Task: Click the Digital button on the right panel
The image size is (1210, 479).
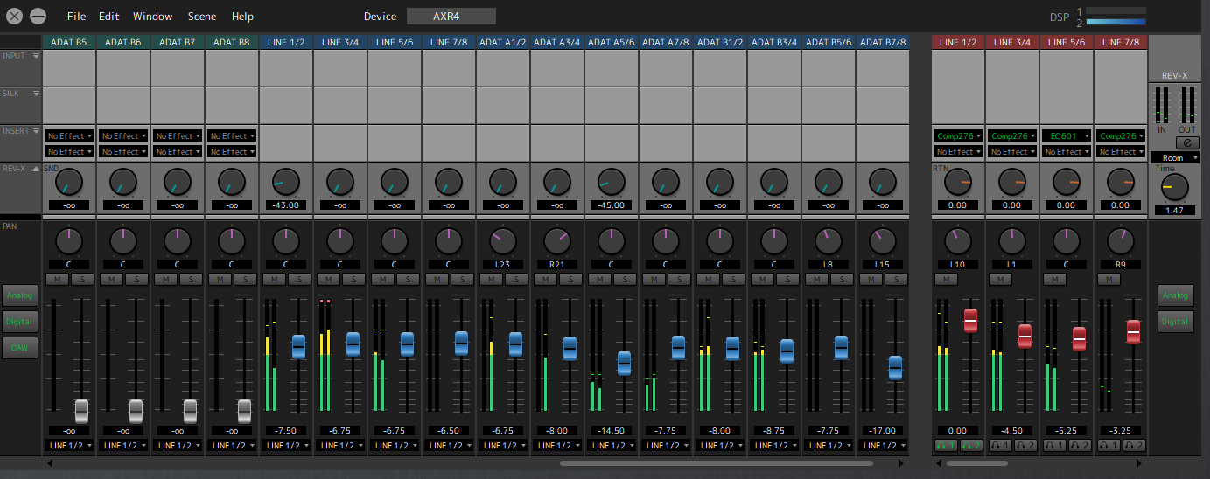Action: (x=1175, y=322)
